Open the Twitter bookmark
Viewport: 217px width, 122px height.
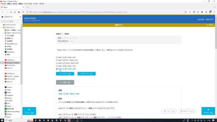(x=8, y=90)
